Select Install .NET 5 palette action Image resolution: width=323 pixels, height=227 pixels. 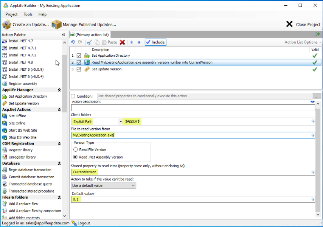[x=23, y=69]
